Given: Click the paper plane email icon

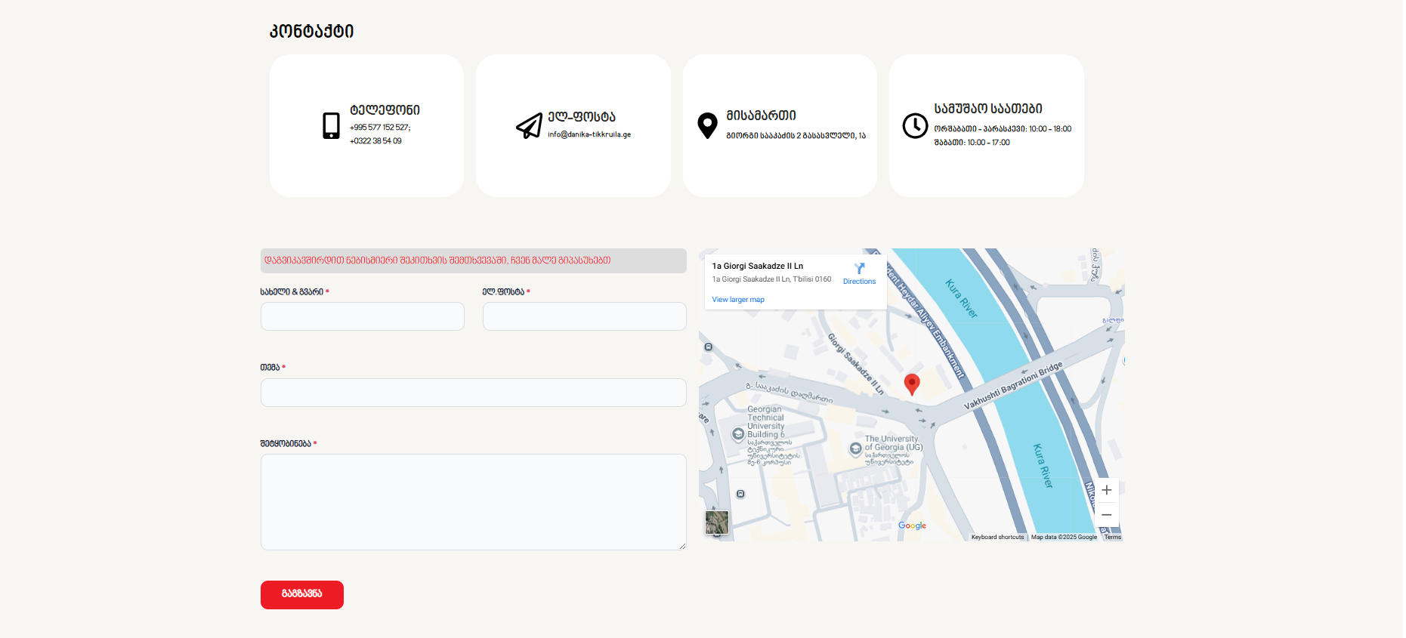Looking at the screenshot, I should (529, 125).
